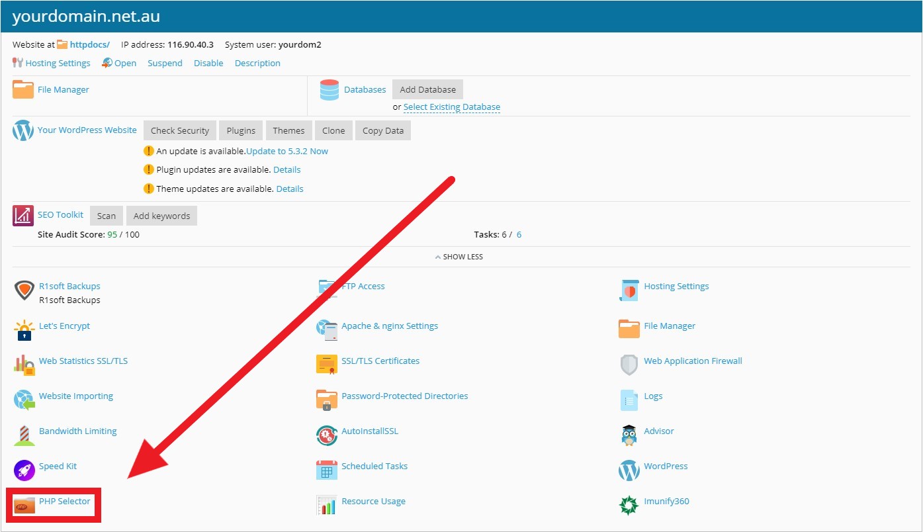Open the Imunify360 green star icon

tap(629, 506)
